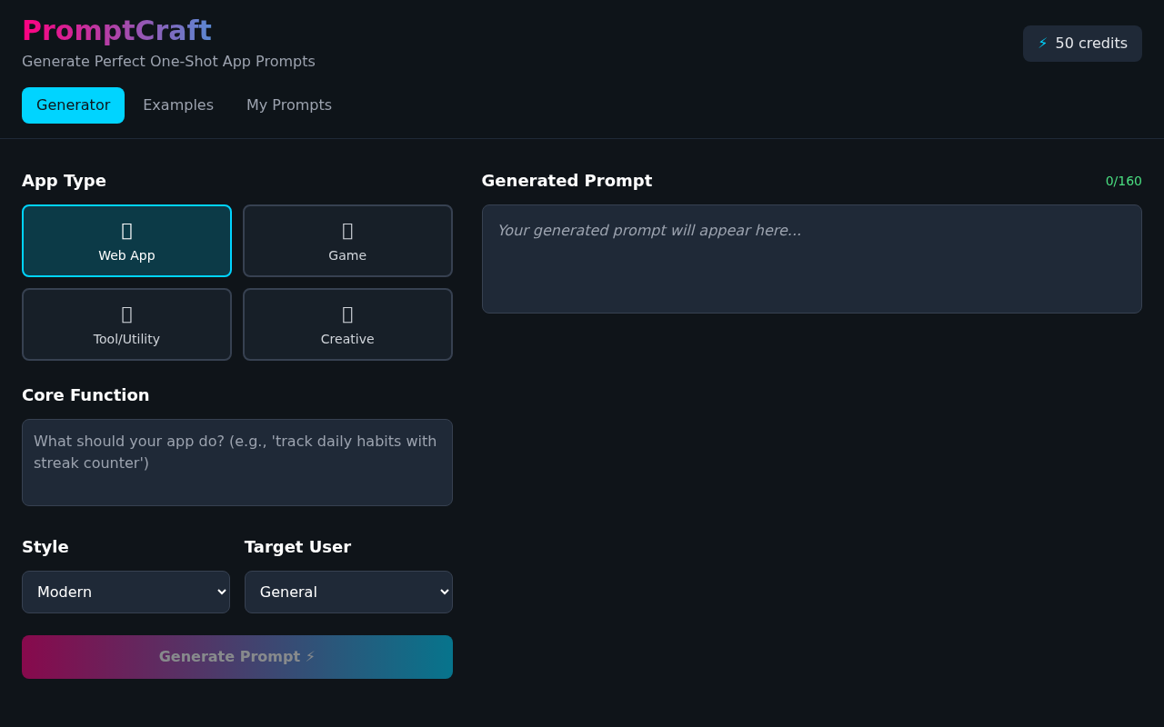Click the lightning icon on Generate Prompt button
The image size is (1164, 727).
(310, 656)
